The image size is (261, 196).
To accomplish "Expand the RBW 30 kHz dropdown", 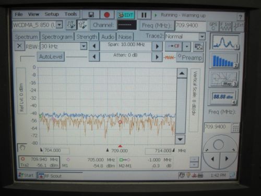I will [84, 47].
